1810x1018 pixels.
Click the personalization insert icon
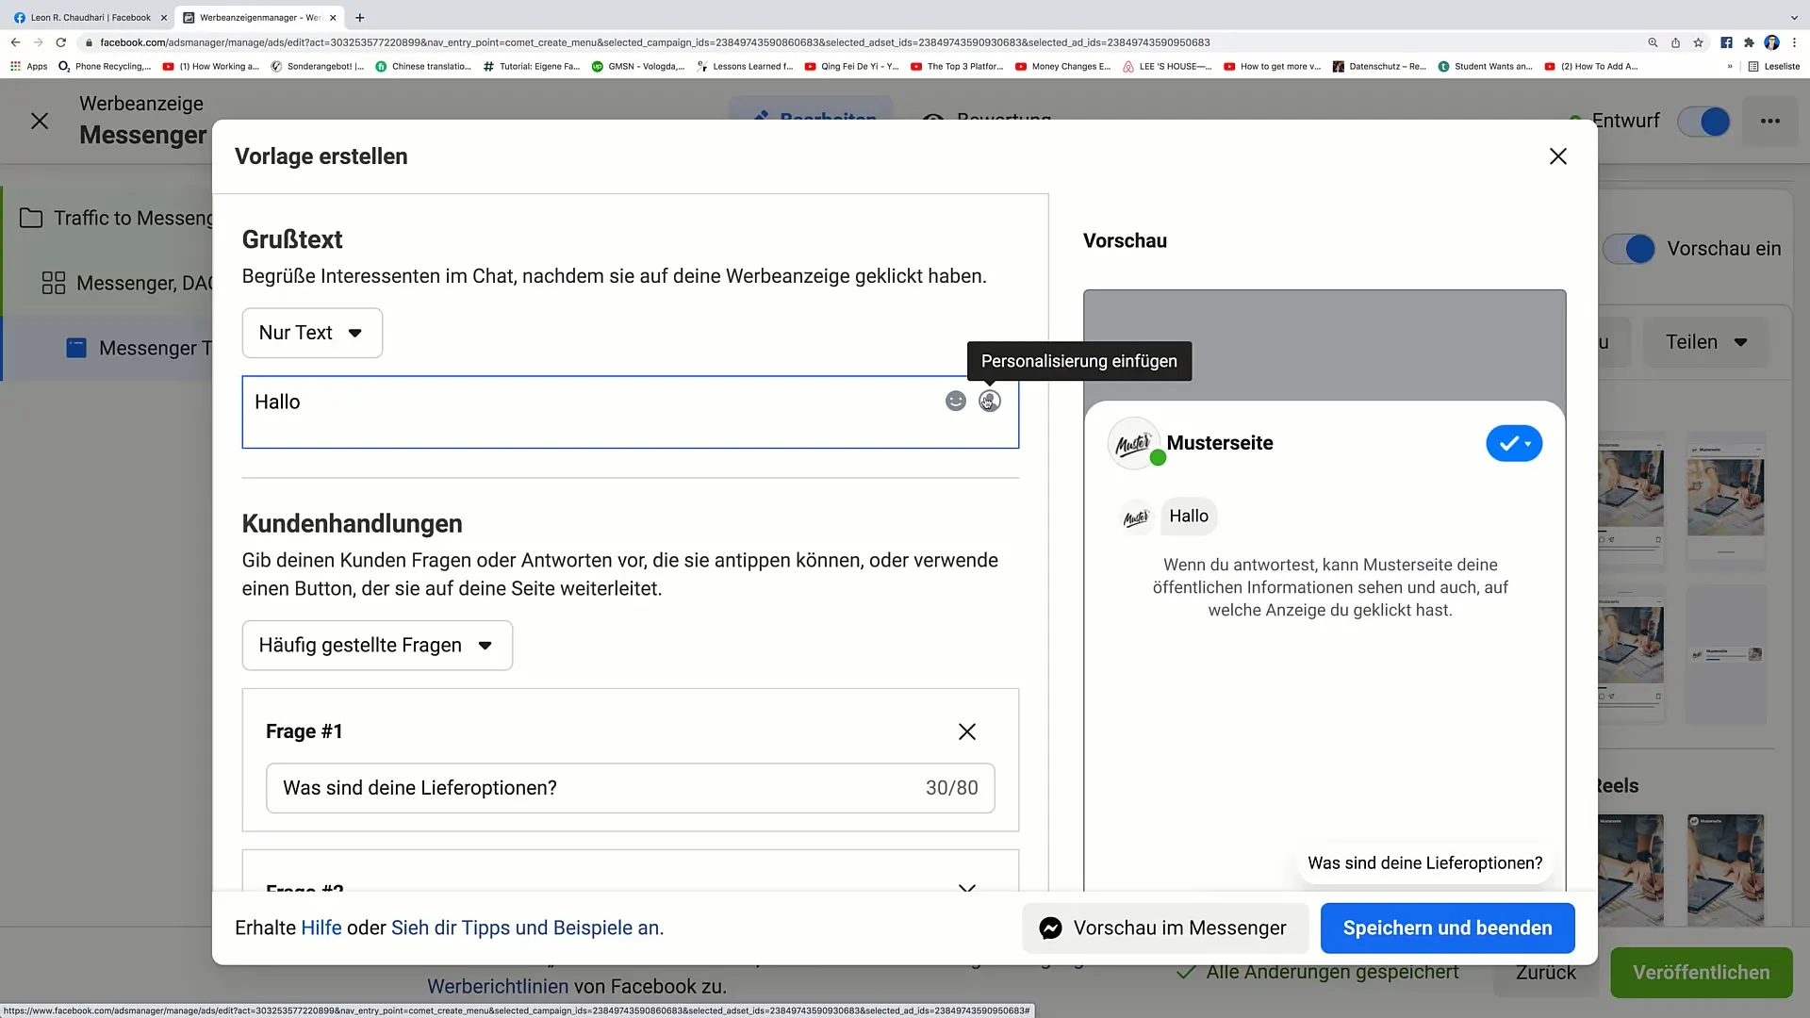(990, 401)
